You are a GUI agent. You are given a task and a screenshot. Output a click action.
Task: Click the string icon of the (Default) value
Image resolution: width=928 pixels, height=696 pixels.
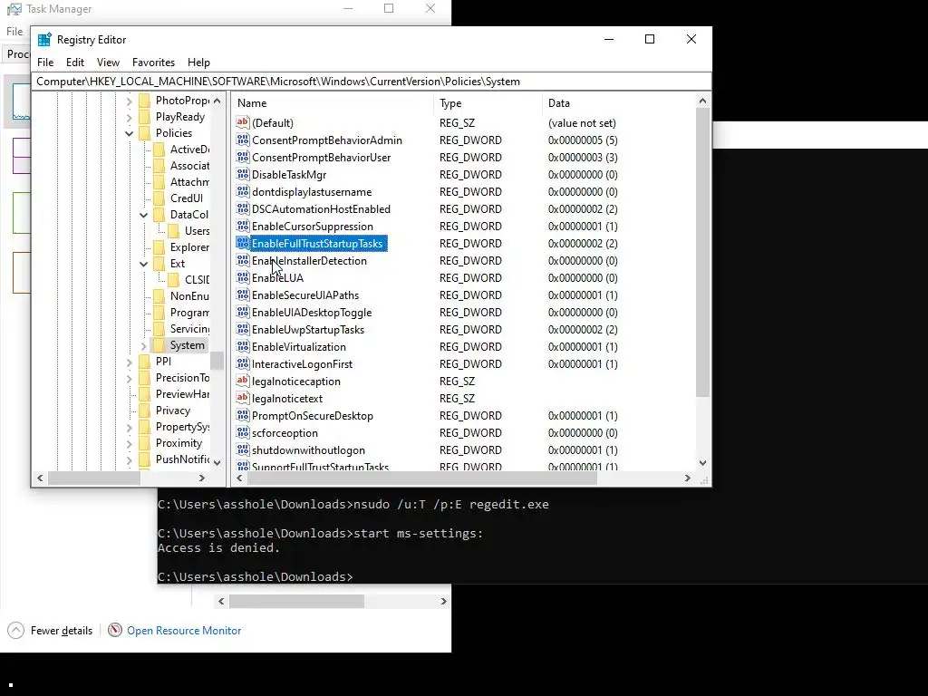pyautogui.click(x=243, y=123)
